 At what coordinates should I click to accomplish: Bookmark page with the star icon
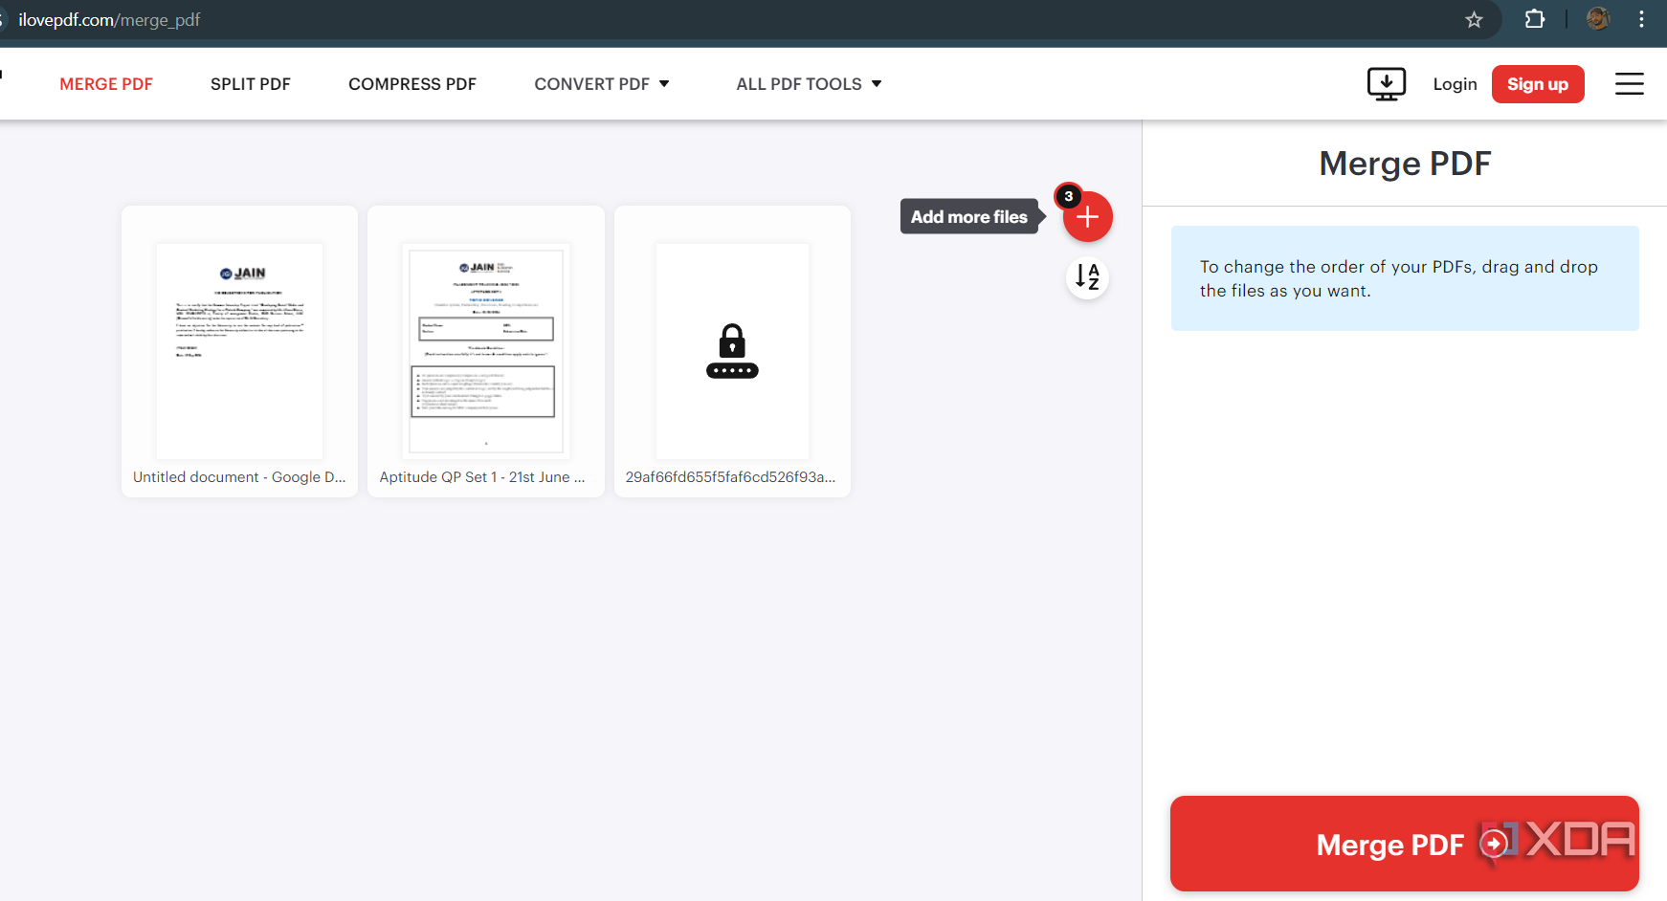click(x=1474, y=19)
